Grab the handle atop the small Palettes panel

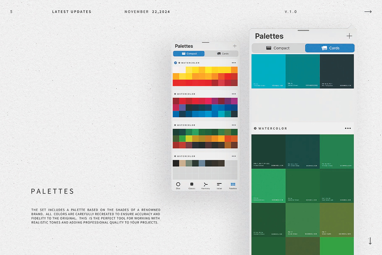point(206,42)
